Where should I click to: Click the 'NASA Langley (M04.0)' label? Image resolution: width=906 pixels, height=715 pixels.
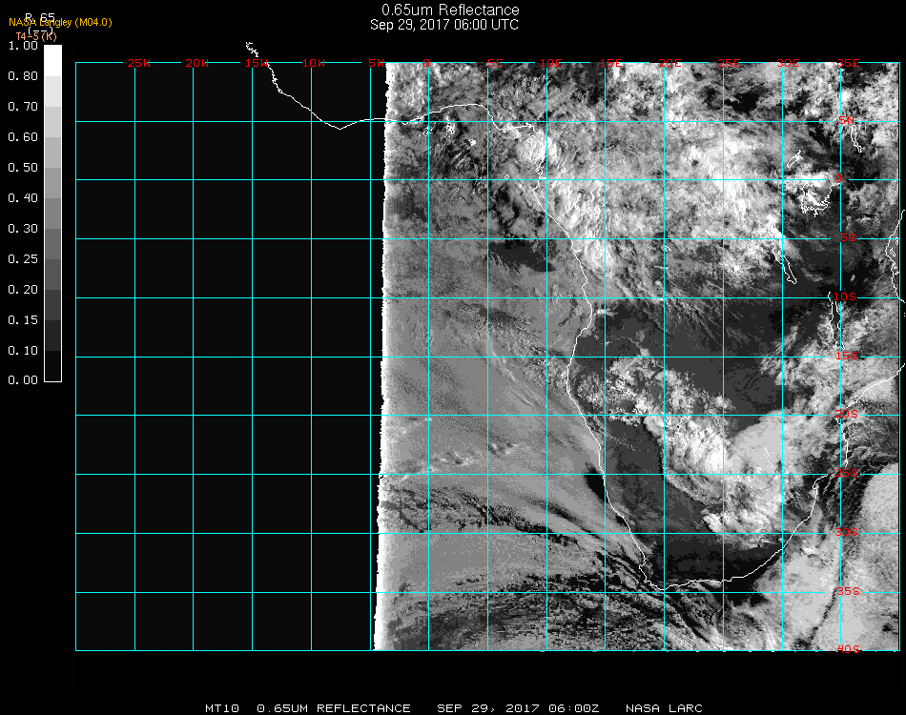coord(60,23)
